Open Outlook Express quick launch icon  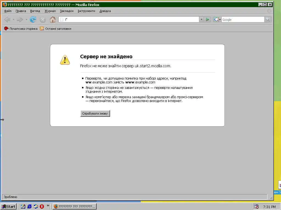click(x=36, y=206)
